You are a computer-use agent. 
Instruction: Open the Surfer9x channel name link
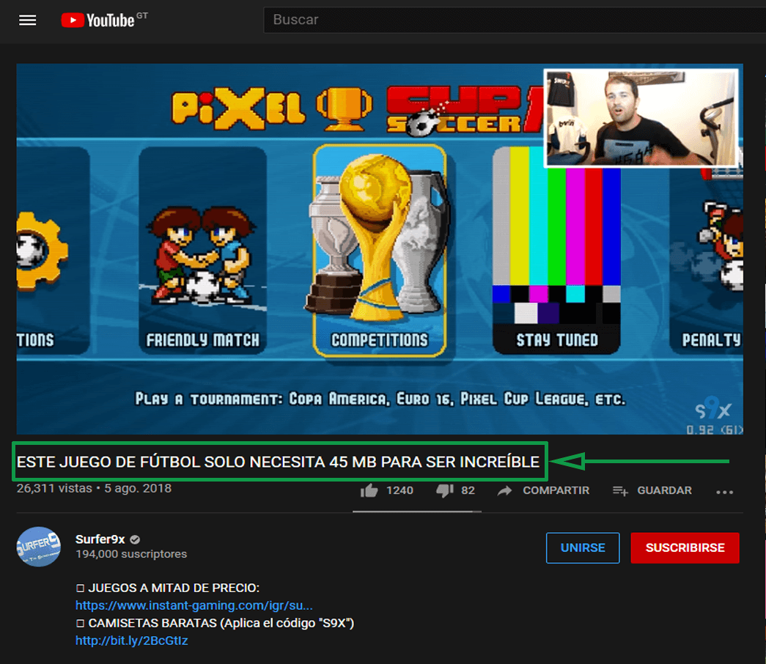[x=100, y=539]
